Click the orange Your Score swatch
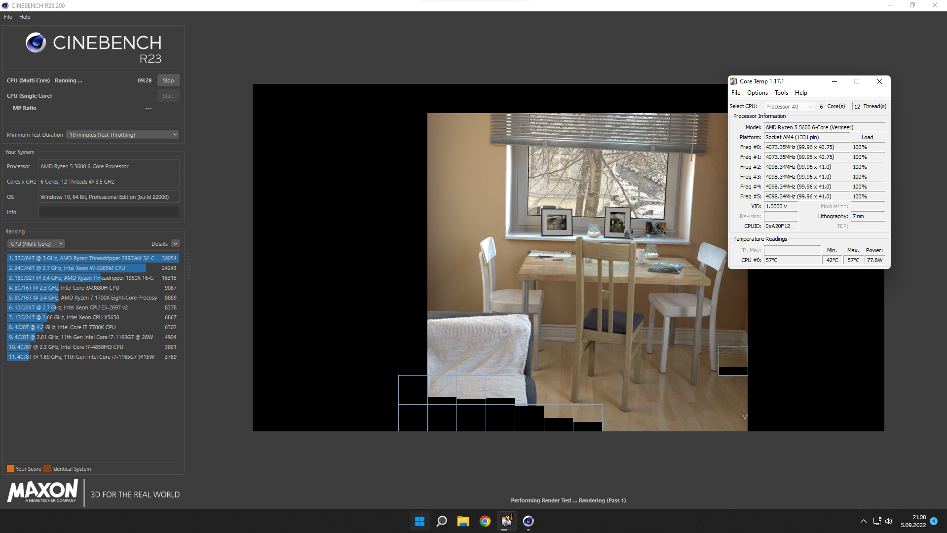The width and height of the screenshot is (947, 533). (x=10, y=469)
